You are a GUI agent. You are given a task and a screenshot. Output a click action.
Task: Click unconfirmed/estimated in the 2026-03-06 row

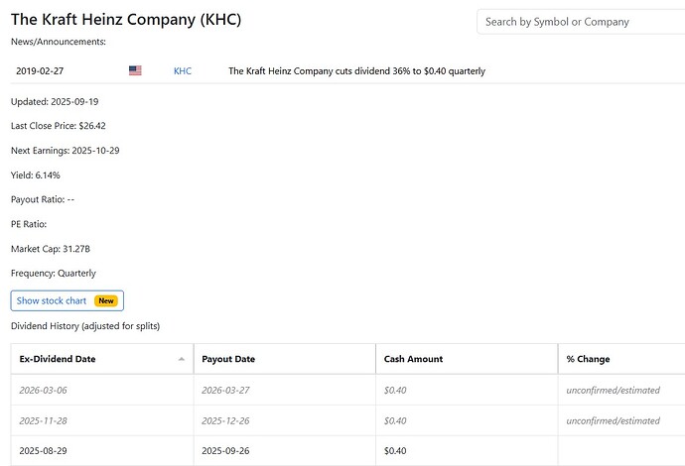(613, 390)
